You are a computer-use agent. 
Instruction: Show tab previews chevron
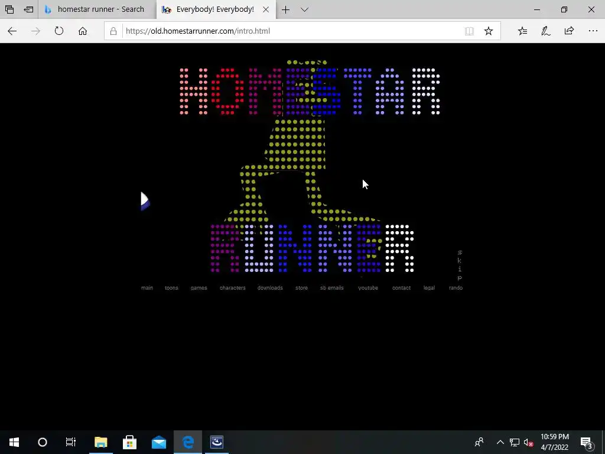tap(304, 9)
